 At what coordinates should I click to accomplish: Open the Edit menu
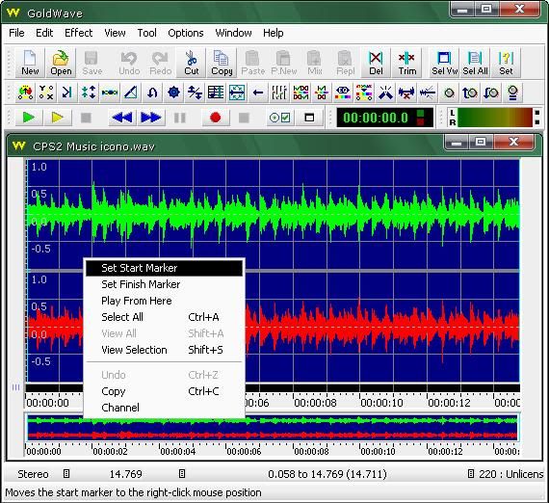pyautogui.click(x=44, y=33)
